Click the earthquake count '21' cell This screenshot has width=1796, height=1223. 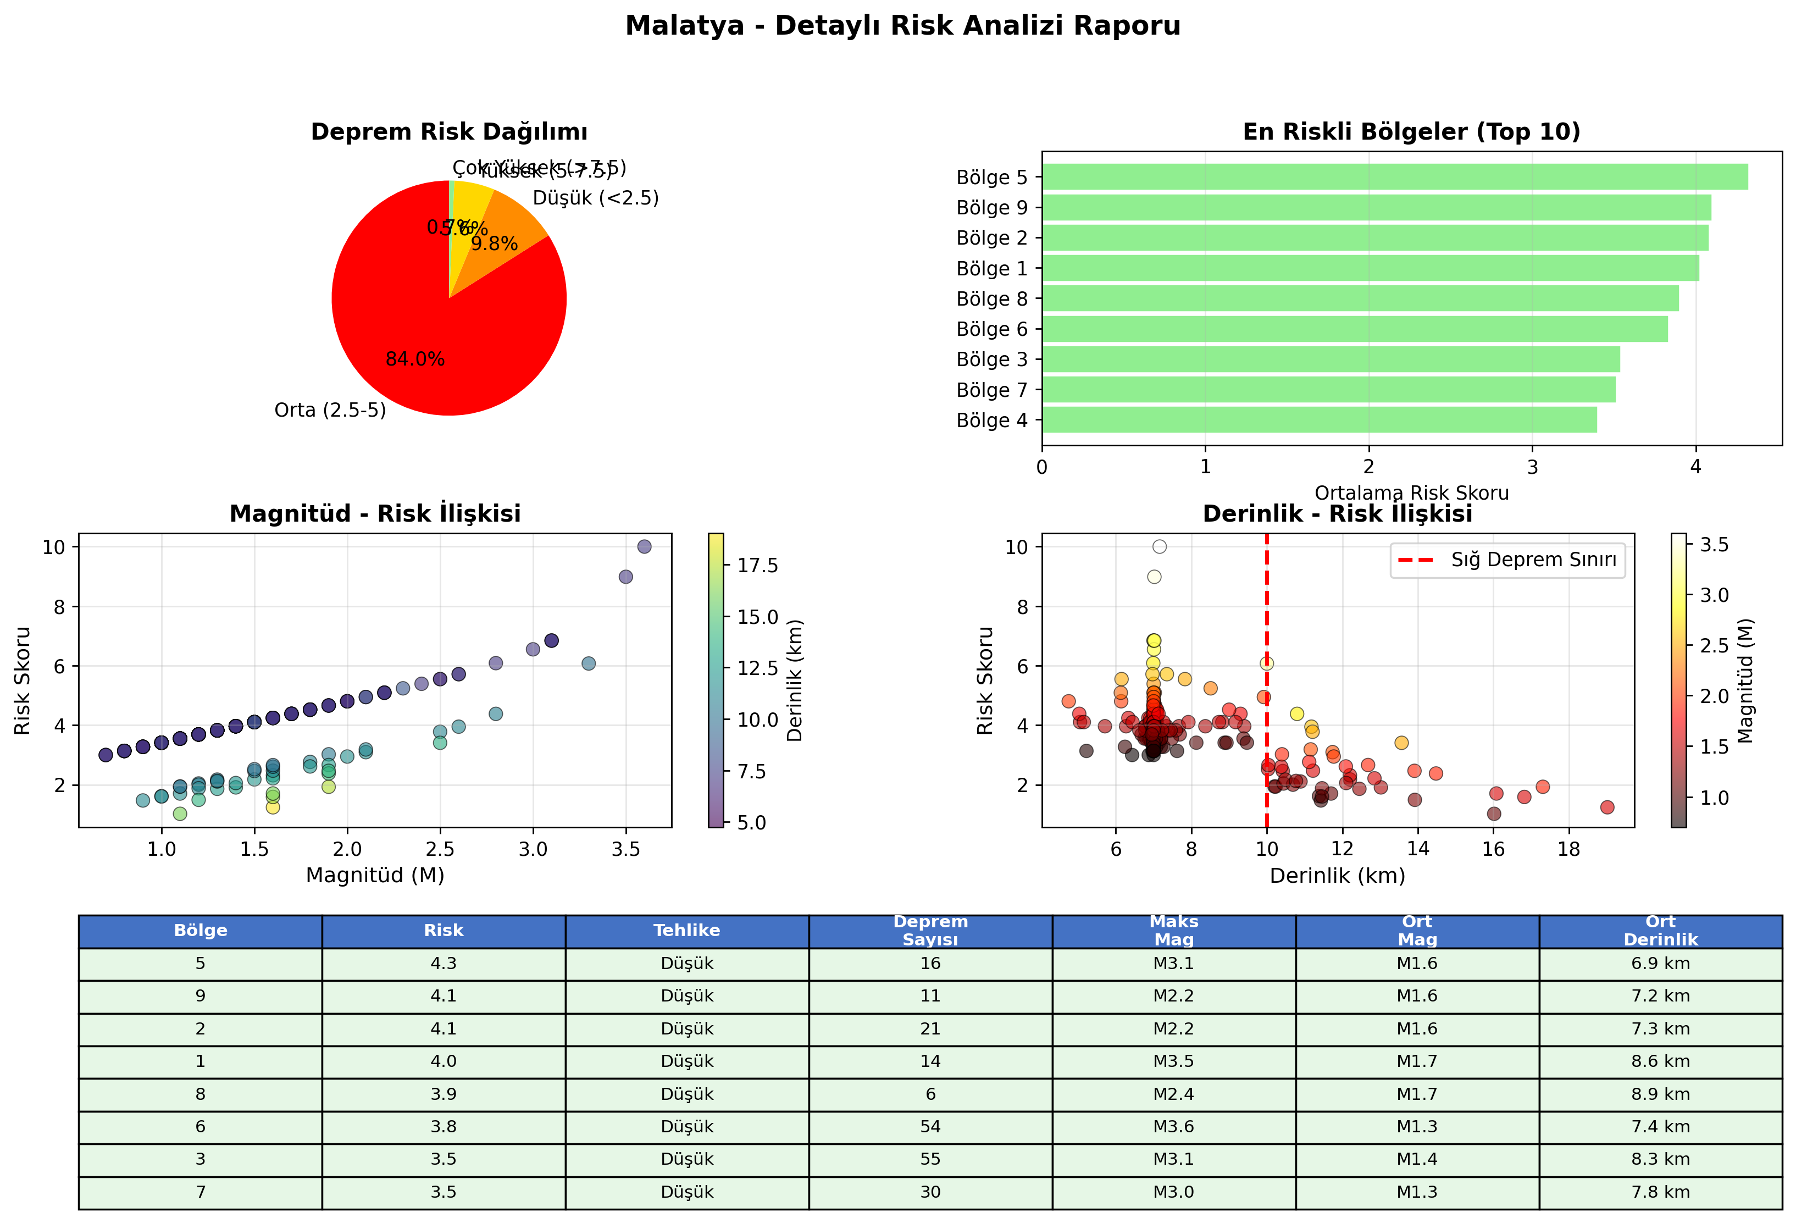(930, 1029)
